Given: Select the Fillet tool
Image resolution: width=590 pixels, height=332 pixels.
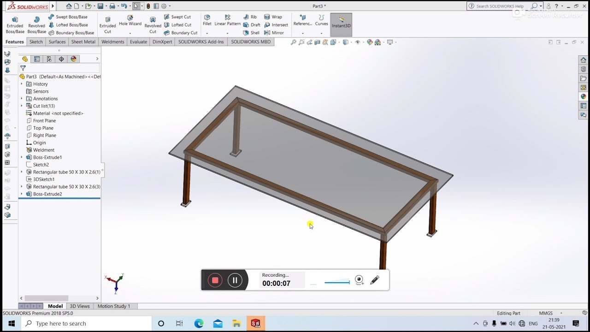Looking at the screenshot, I should (x=207, y=21).
